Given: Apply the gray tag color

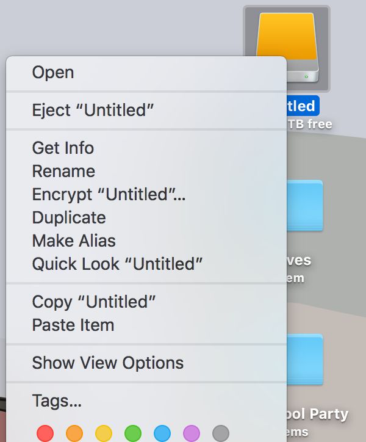Looking at the screenshot, I should [221, 433].
